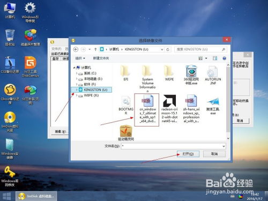Expand the 系统 (C:) tree node
The image size is (268, 201).
point(77,73)
